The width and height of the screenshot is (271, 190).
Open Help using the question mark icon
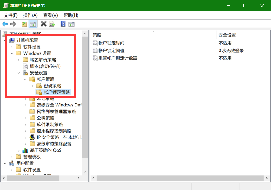click(63, 24)
